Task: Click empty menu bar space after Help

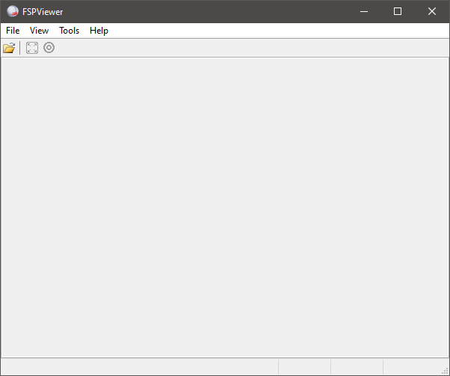Action: [277, 31]
